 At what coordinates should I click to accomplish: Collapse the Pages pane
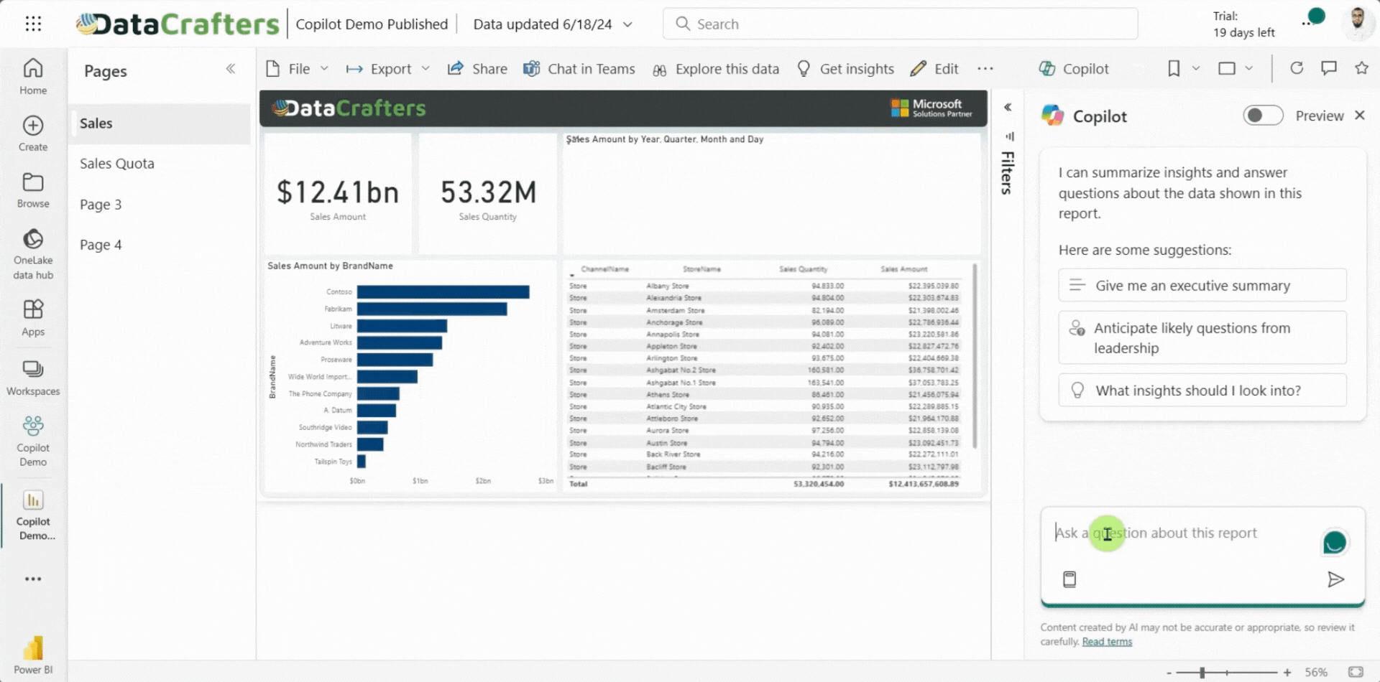[231, 69]
